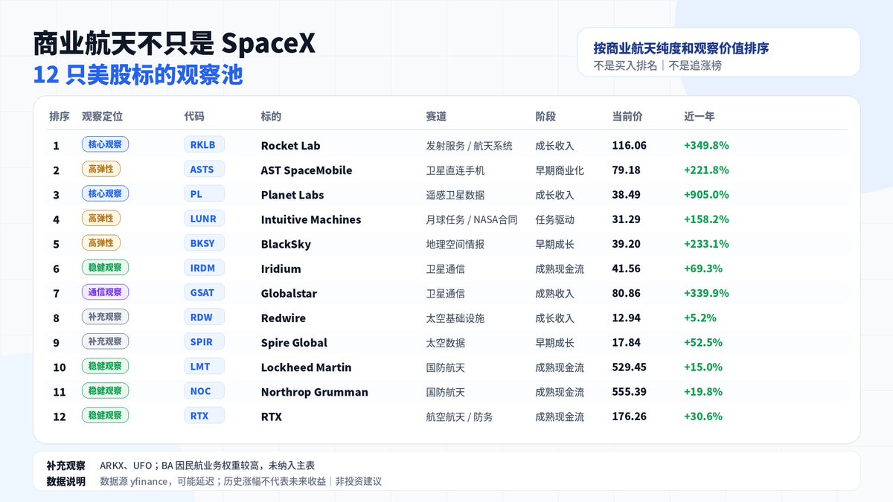Click the PL ticker badge
Screen dimensions: 893x502
[204, 194]
